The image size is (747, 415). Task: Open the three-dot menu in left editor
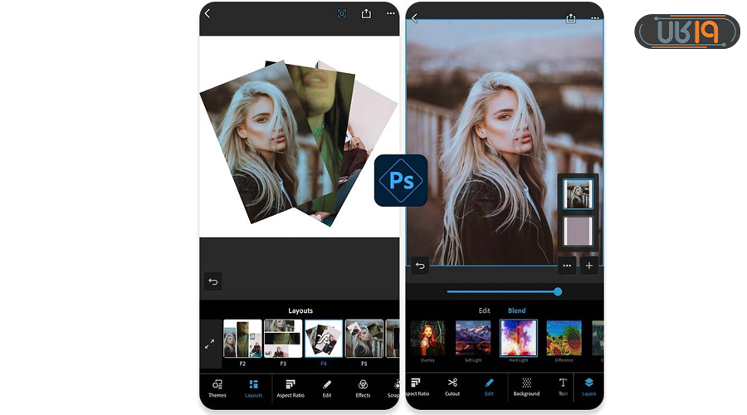tap(390, 13)
